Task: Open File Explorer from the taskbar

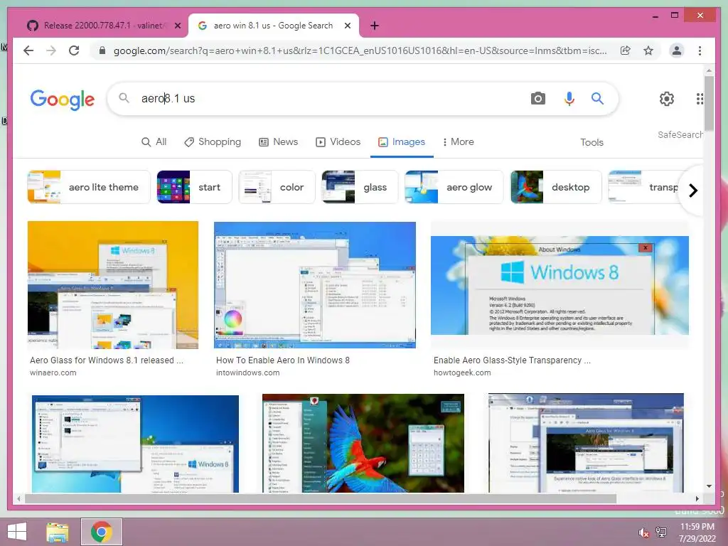Action: click(58, 532)
